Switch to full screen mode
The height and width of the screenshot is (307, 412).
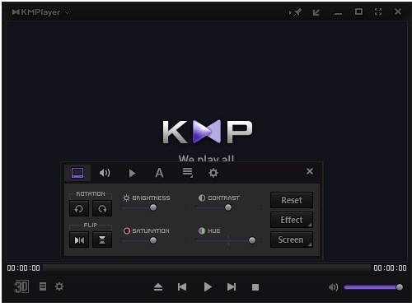point(378,12)
